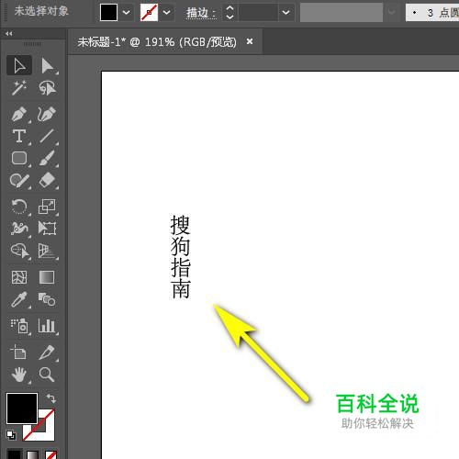
Task: Select the Eyedropper tool
Action: [x=19, y=299]
